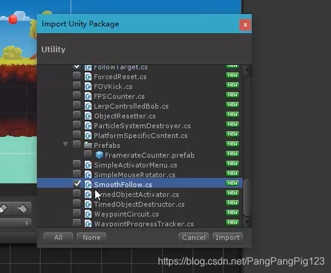This screenshot has height=273, width=331.
Task: Click the WaypointProgressTracker.cs script icon
Action: tap(88, 223)
